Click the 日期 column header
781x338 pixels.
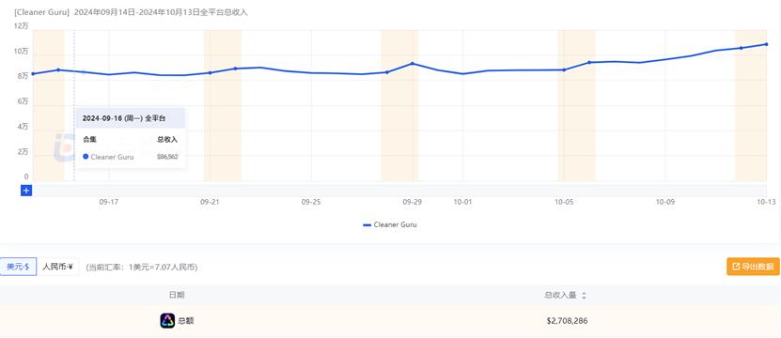(x=177, y=295)
